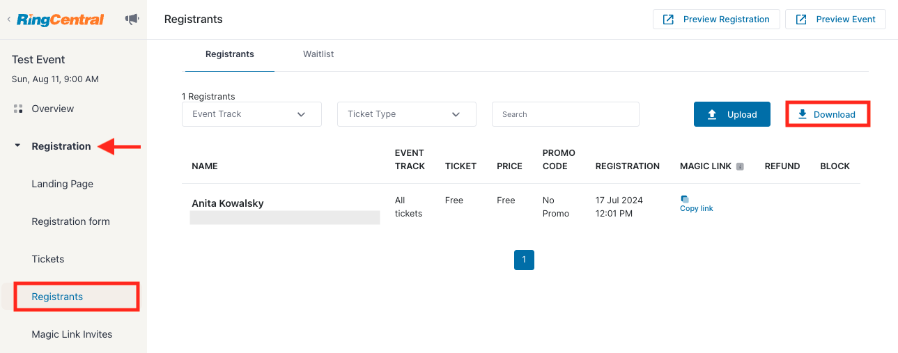Click the Preview Registration external-link icon

pos(668,19)
